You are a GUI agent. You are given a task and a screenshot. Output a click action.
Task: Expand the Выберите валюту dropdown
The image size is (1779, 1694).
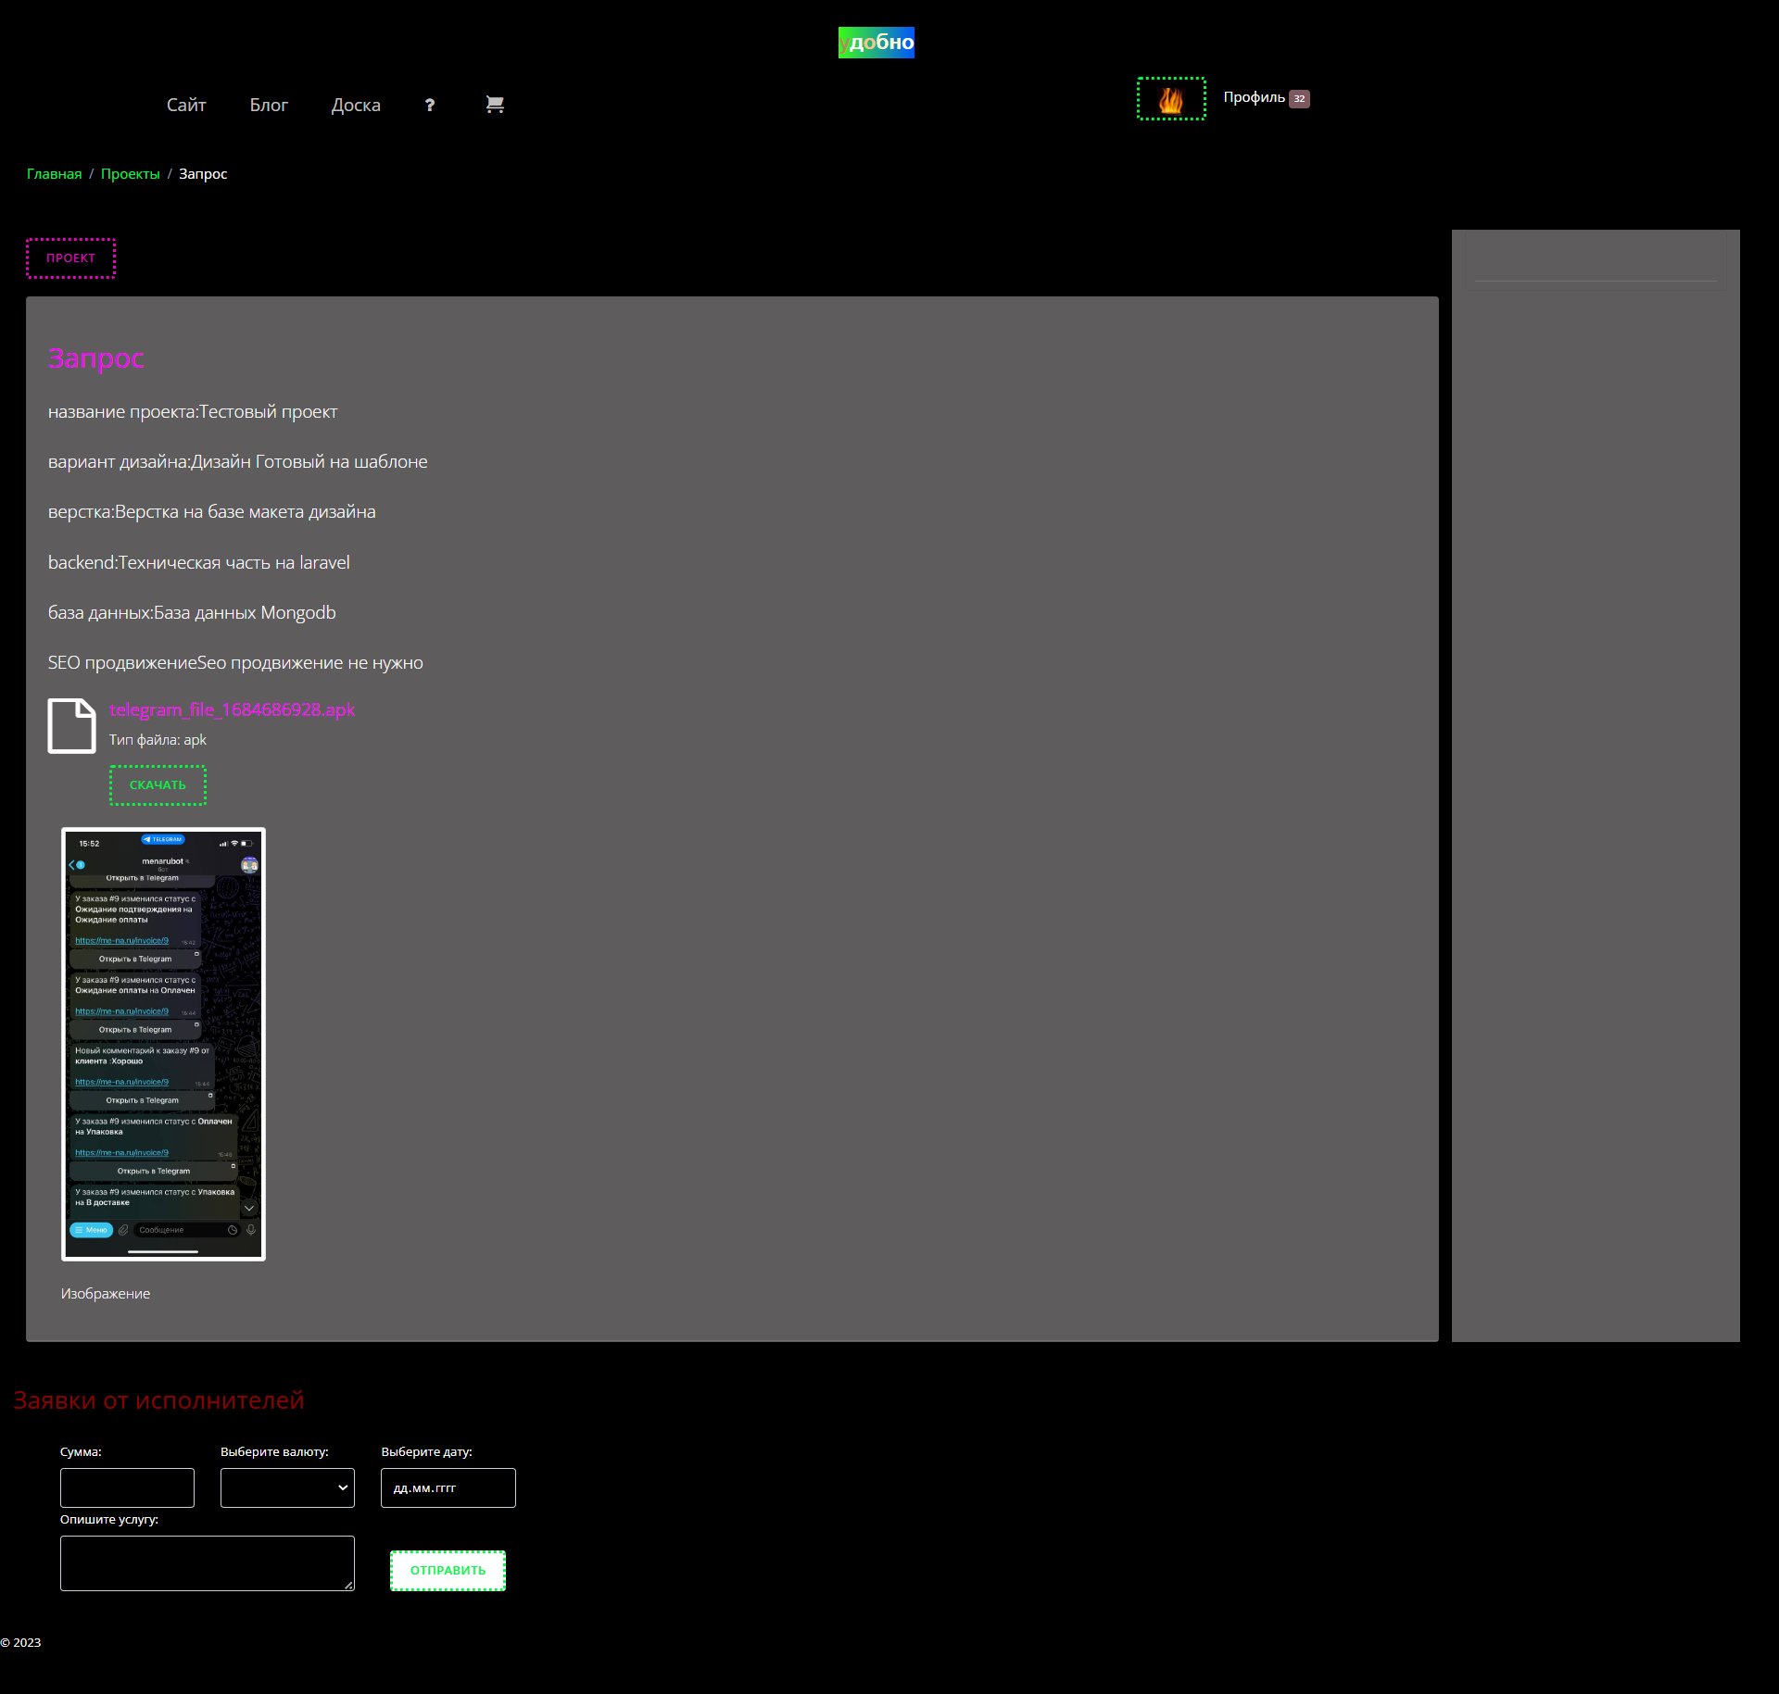(287, 1487)
